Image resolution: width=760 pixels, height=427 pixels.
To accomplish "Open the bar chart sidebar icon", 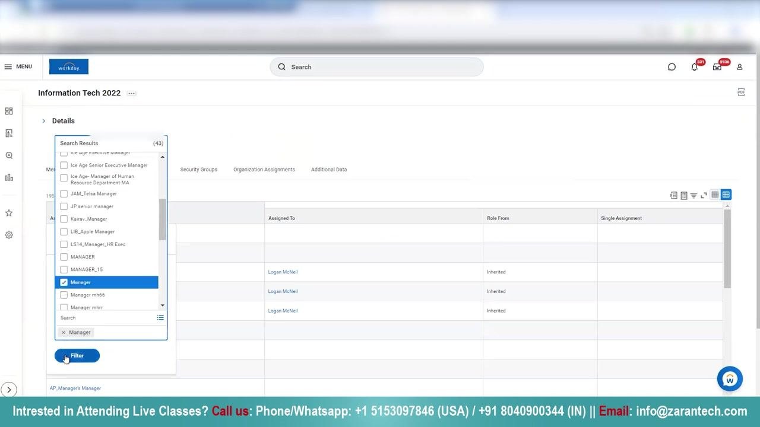I will pyautogui.click(x=9, y=177).
